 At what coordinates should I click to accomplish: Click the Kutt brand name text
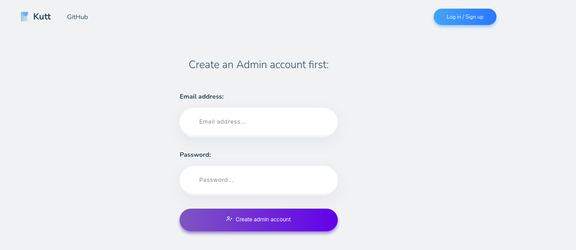coord(42,17)
